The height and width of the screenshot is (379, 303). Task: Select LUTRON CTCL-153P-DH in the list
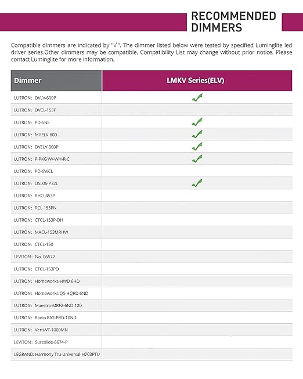pyautogui.click(x=38, y=220)
